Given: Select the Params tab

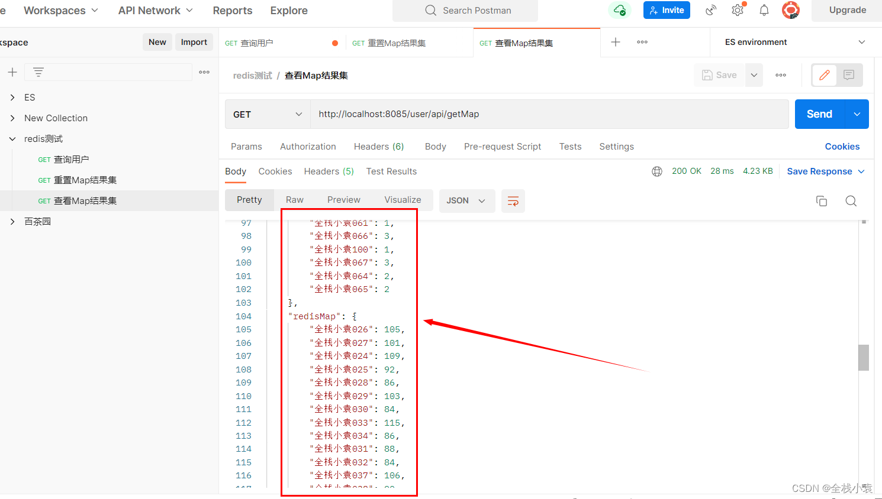Looking at the screenshot, I should coord(246,147).
